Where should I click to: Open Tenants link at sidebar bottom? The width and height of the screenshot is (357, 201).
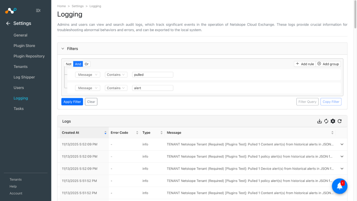[x=15, y=179]
